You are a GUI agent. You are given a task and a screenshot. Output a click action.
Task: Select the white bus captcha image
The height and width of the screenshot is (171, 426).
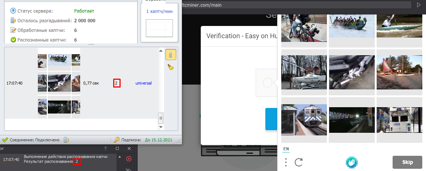tap(399, 120)
